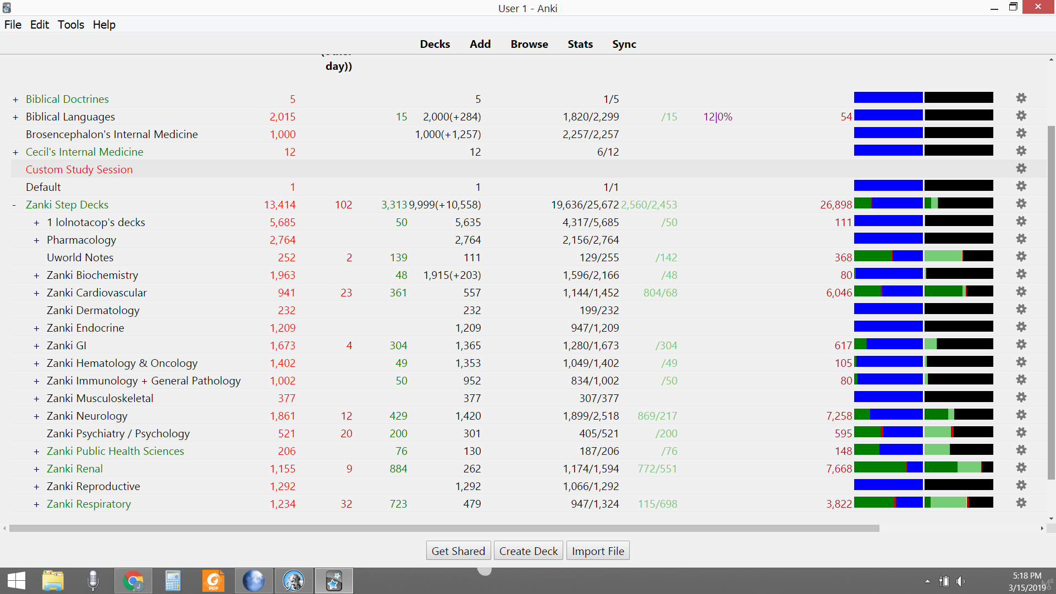Open the Stats view
The width and height of the screenshot is (1056, 594).
pyautogui.click(x=580, y=44)
